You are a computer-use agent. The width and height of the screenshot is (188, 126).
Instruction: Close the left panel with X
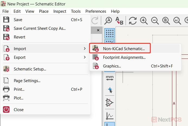[98, 30]
